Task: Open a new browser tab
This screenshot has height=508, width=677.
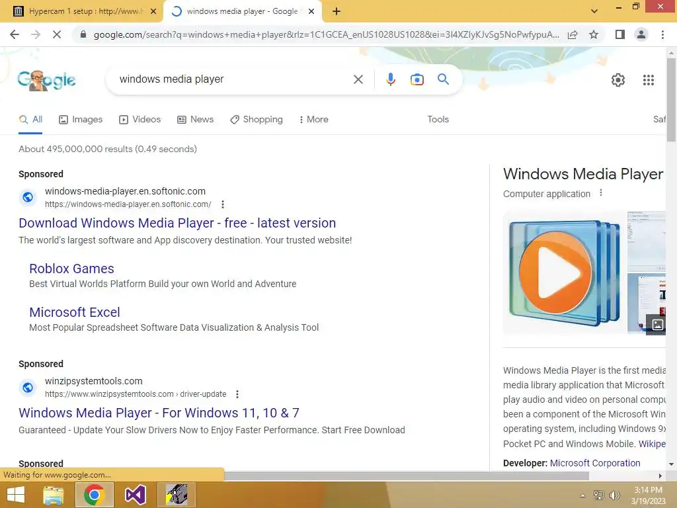Action: [x=337, y=12]
